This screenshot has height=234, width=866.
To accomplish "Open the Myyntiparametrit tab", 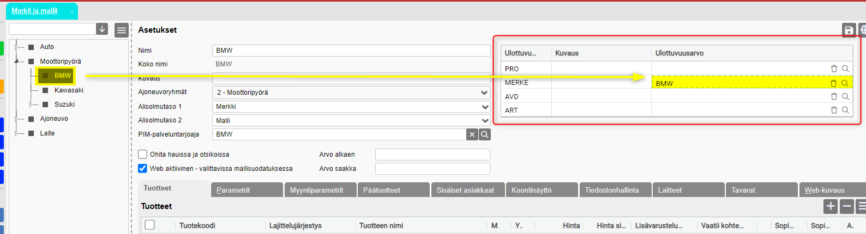I will pyautogui.click(x=320, y=190).
